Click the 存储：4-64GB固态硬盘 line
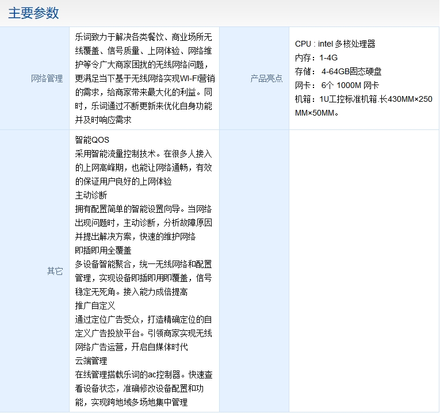The height and width of the screenshot is (413, 440). tap(338, 71)
